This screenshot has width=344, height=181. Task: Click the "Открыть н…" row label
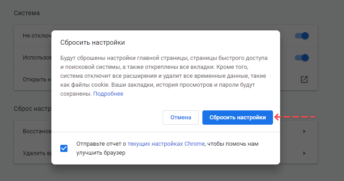(x=37, y=80)
